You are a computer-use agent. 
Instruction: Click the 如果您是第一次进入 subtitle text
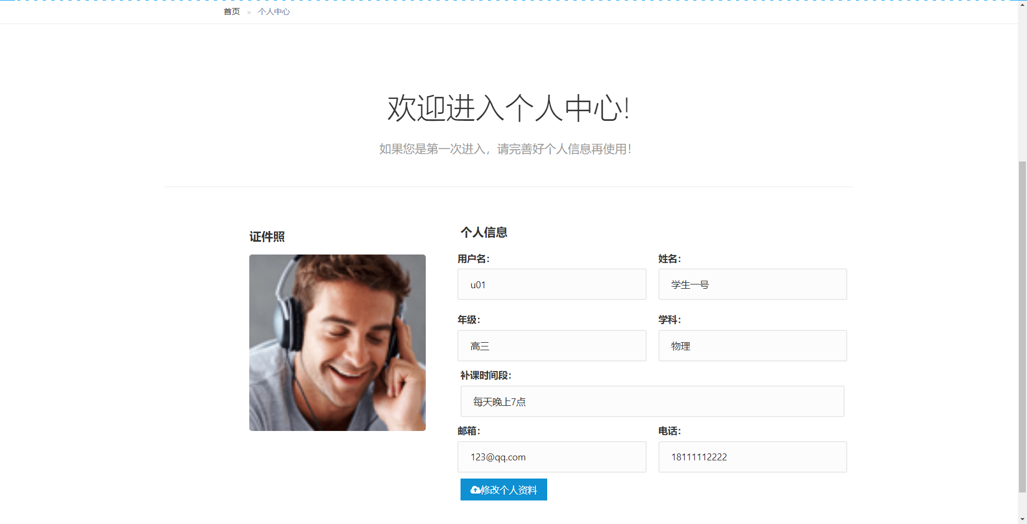505,149
